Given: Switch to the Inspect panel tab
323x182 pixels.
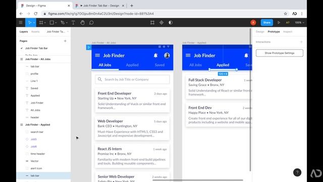Looking at the screenshot, I should [x=288, y=31].
